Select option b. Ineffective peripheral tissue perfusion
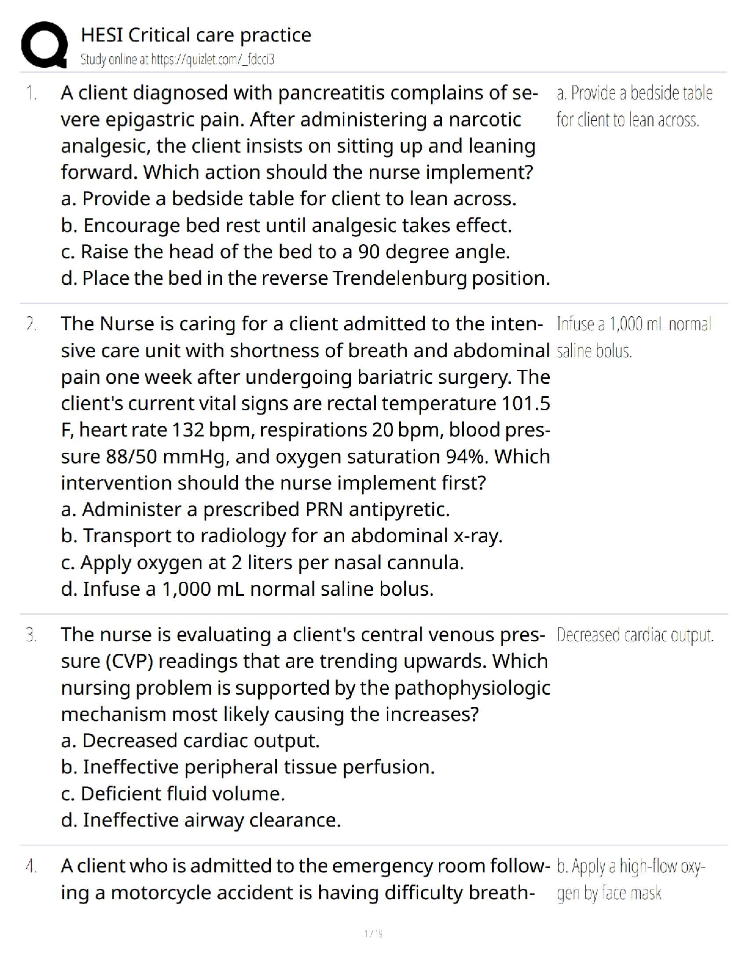This screenshot has height=967, width=747. tap(248, 767)
